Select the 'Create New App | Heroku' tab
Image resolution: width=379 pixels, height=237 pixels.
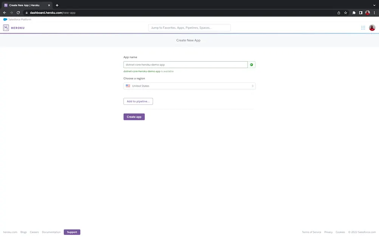(x=25, y=5)
